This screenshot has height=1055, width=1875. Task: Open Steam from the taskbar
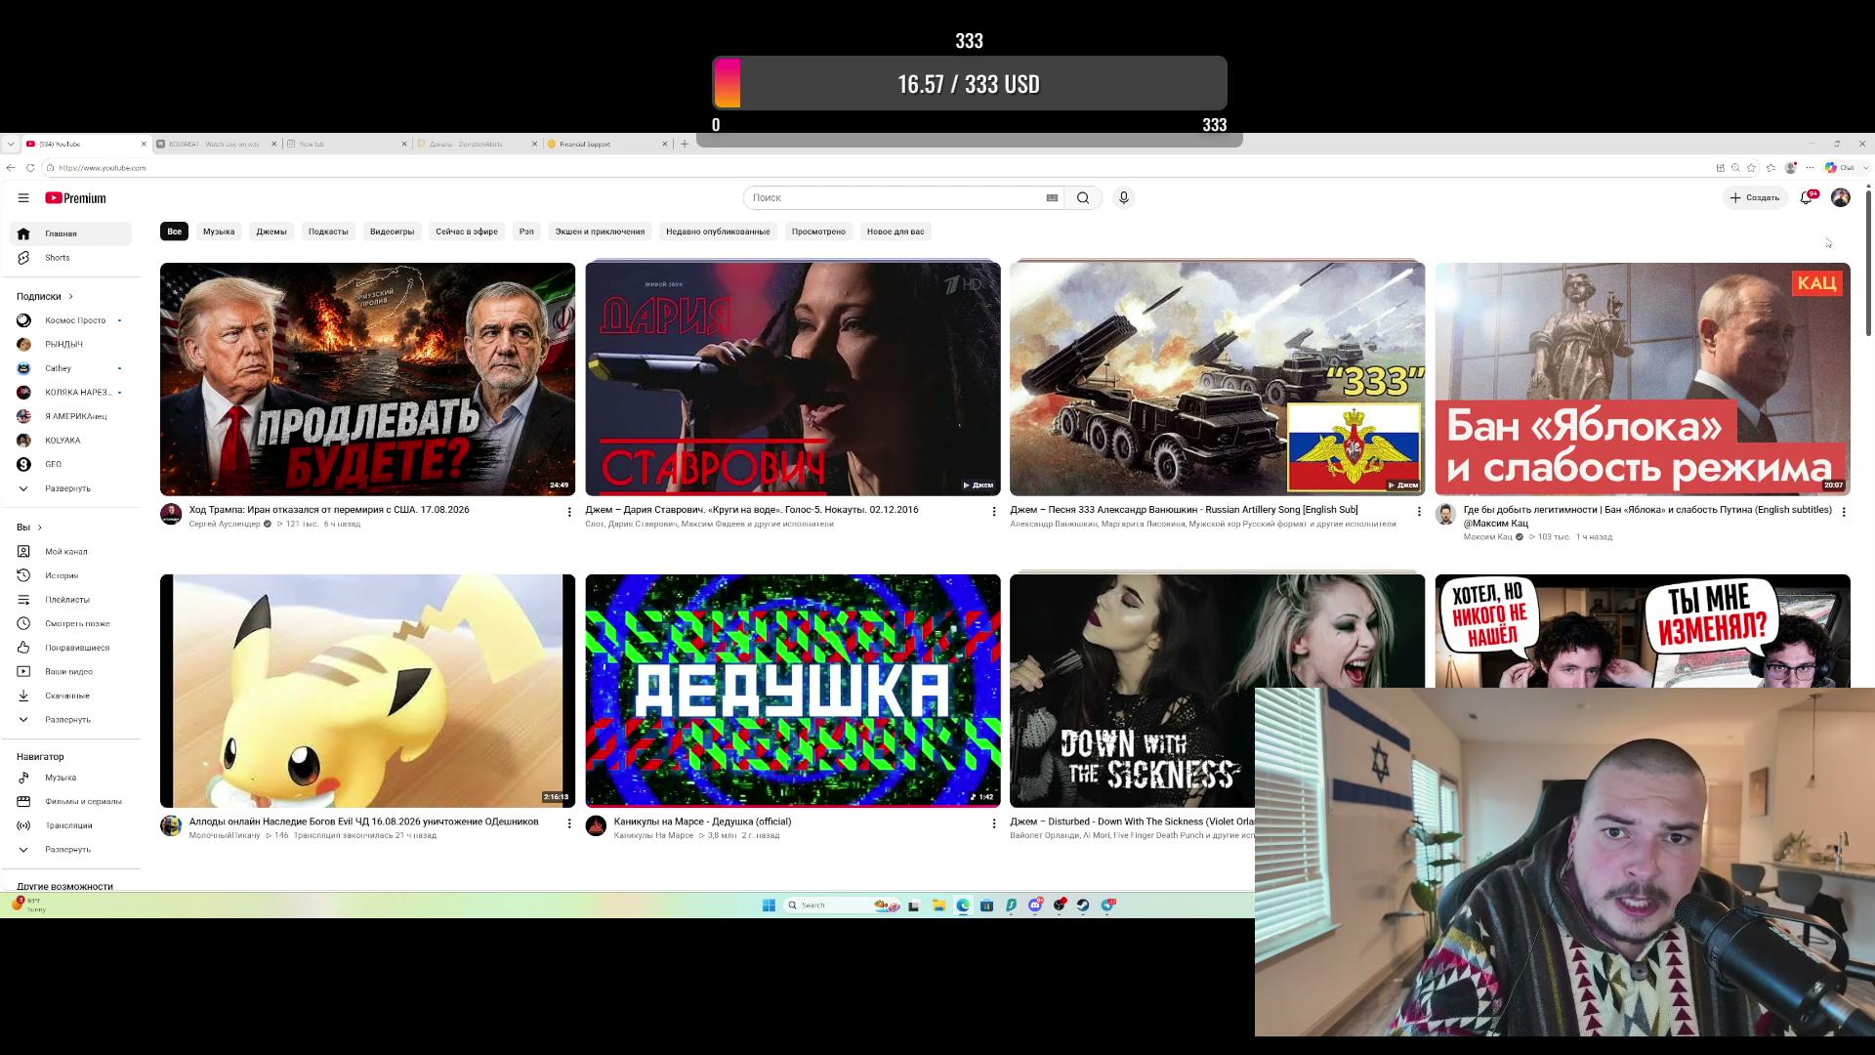click(x=1083, y=906)
